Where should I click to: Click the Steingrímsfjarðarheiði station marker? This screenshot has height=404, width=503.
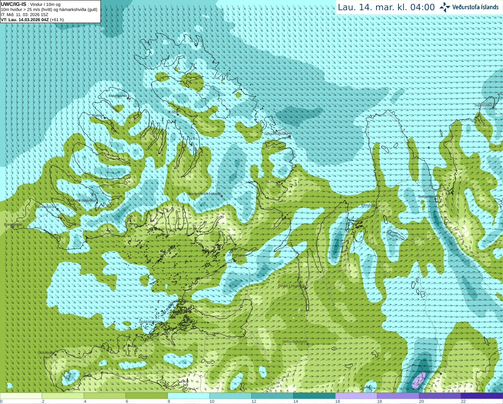coord(222,196)
